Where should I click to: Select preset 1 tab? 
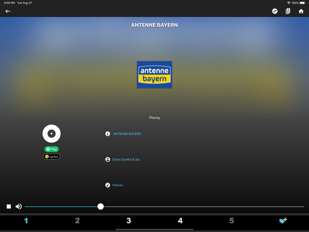point(26,221)
